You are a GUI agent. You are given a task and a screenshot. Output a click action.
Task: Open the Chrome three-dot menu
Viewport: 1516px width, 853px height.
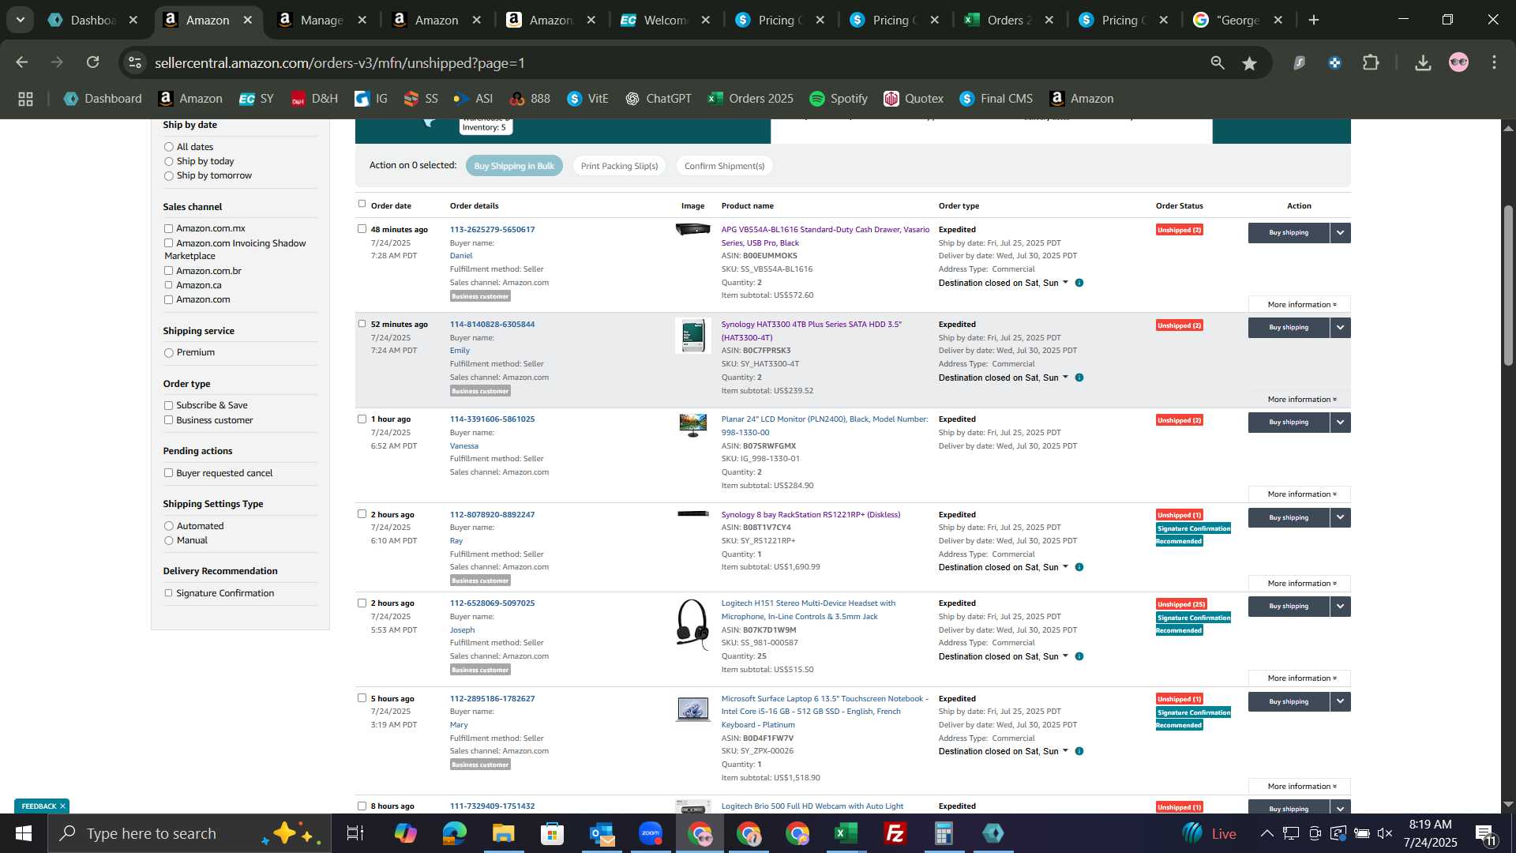[1494, 62]
